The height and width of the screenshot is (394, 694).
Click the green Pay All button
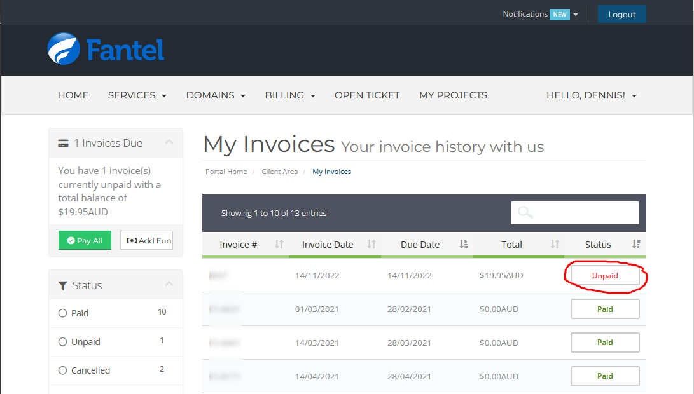pyautogui.click(x=85, y=241)
